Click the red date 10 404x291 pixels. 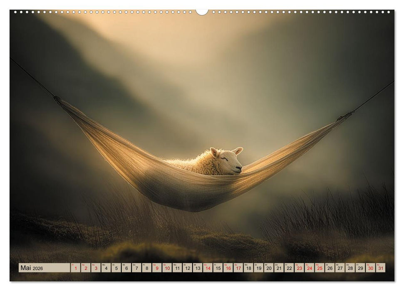click(167, 268)
